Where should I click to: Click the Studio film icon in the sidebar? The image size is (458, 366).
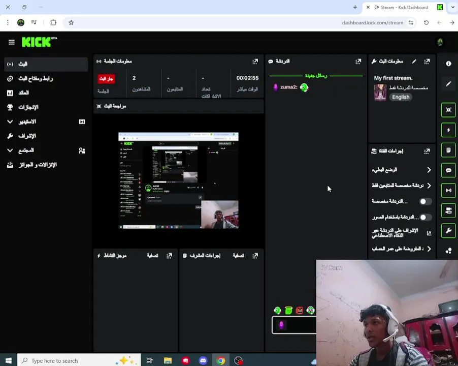[82, 121]
